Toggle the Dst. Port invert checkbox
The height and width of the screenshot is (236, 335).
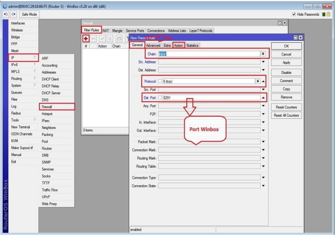tap(160, 98)
